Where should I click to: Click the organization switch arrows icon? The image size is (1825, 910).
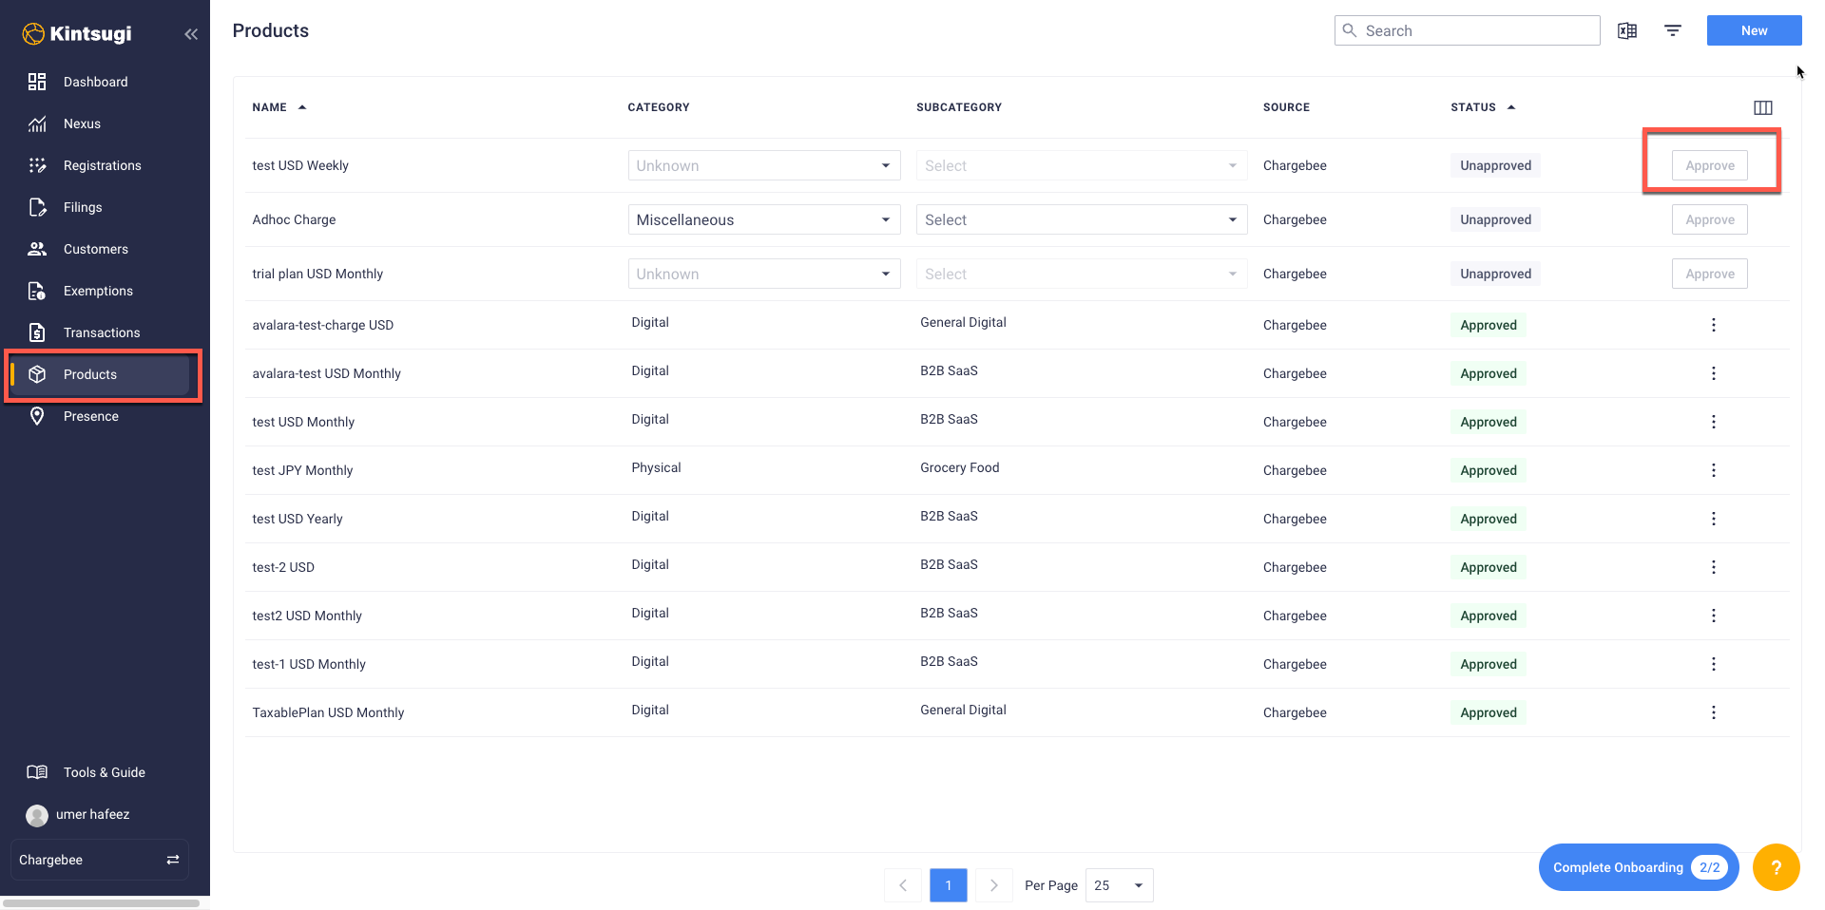pos(173,860)
